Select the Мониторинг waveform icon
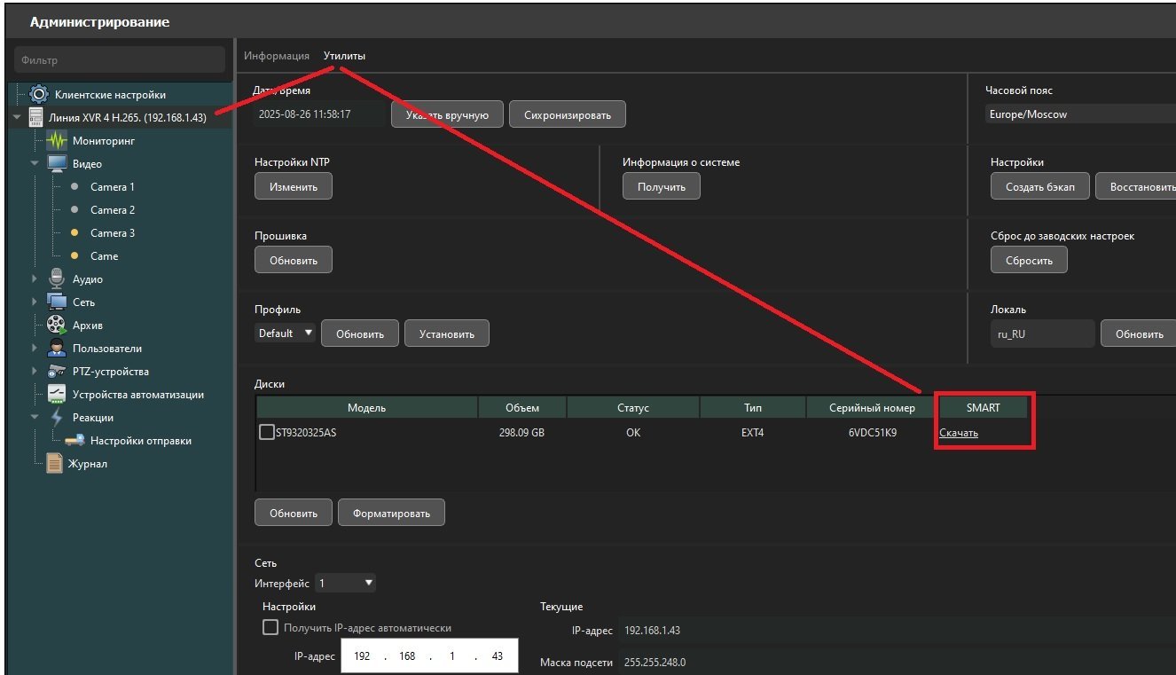This screenshot has height=675, width=1176. click(x=57, y=140)
